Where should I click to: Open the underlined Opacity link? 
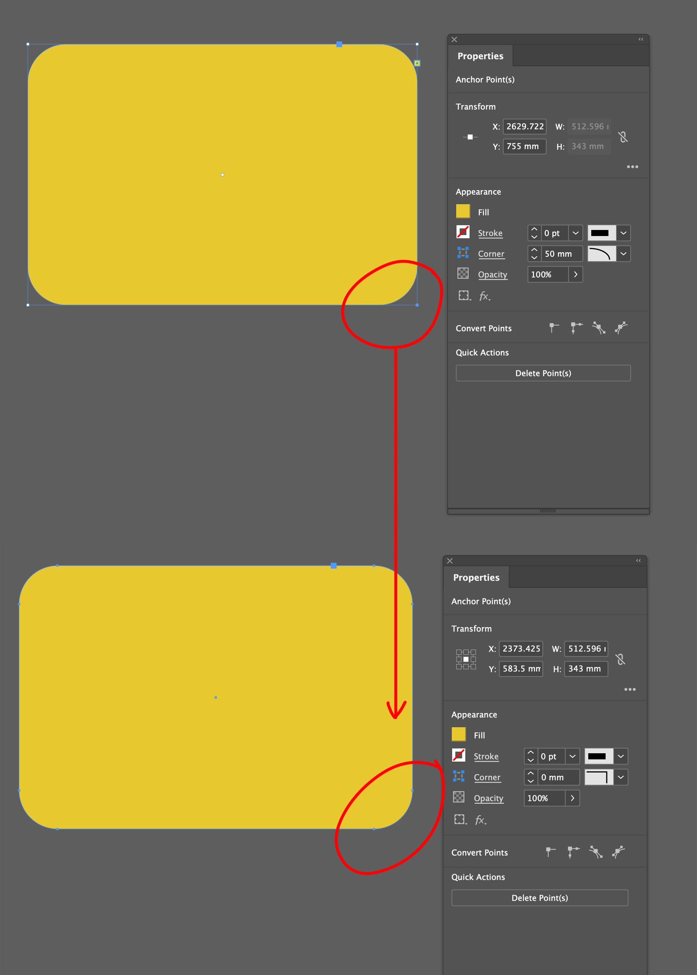click(492, 275)
